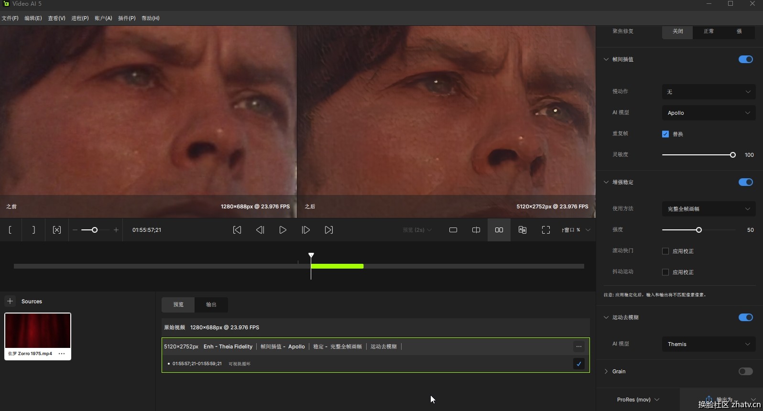The image size is (763, 411).
Task: Enter fullscreen preview mode
Action: click(546, 230)
